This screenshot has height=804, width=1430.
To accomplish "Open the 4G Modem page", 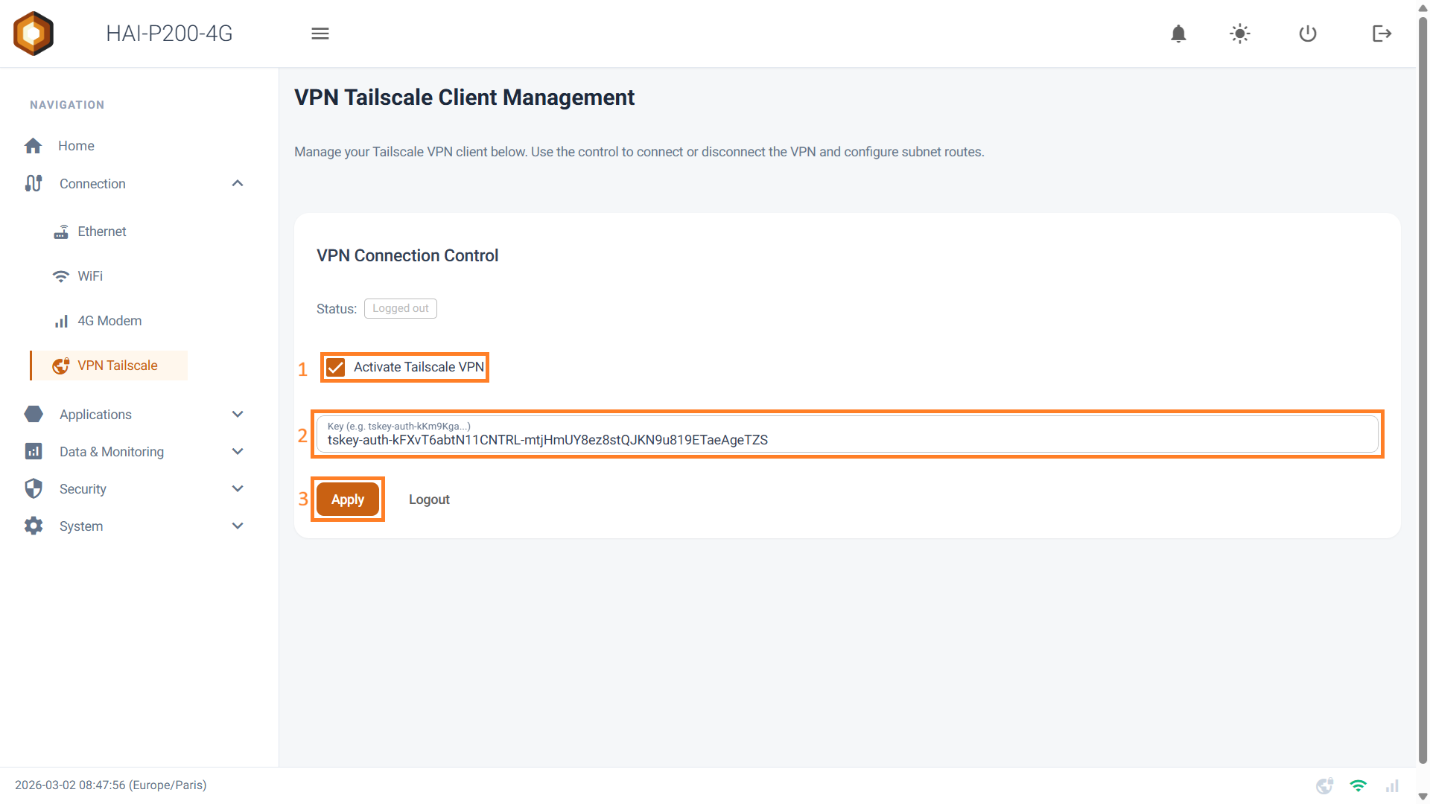I will tap(109, 321).
